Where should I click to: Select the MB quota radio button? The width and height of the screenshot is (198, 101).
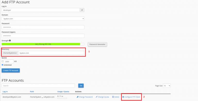click(x=2, y=61)
